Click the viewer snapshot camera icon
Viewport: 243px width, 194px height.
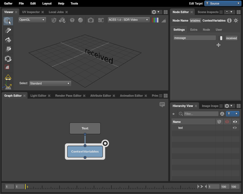pyautogui.click(x=91, y=20)
